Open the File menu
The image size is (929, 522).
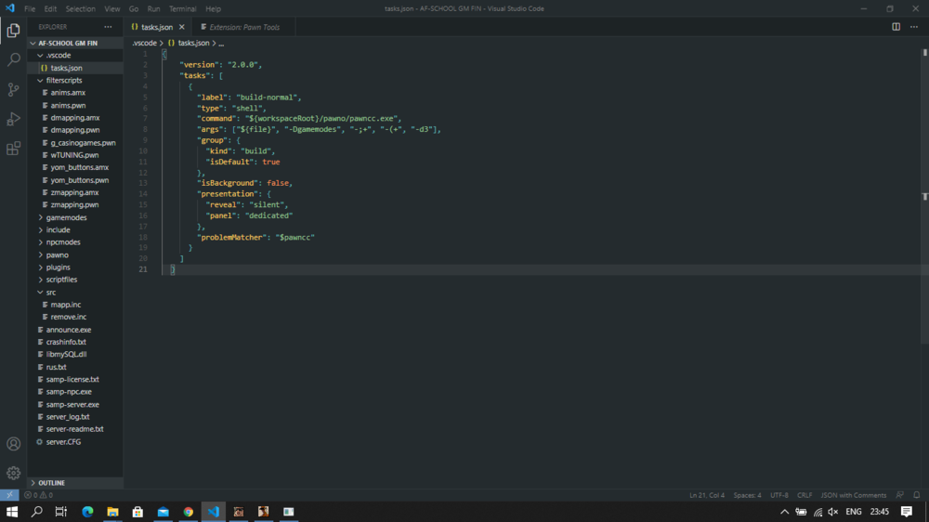point(30,9)
